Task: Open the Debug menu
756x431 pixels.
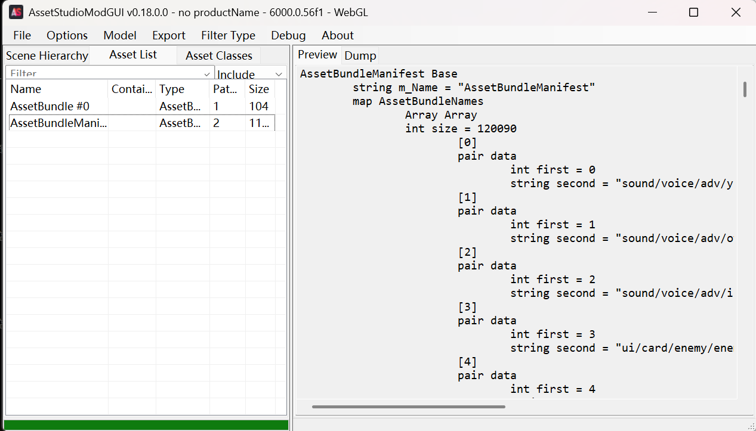Action: [288, 35]
